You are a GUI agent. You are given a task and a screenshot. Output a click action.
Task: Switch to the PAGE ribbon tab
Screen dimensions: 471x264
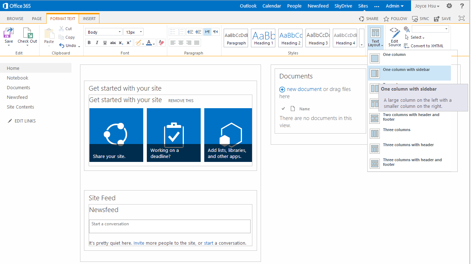click(x=37, y=19)
